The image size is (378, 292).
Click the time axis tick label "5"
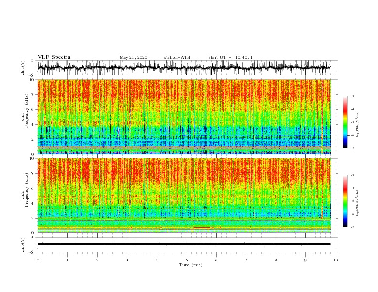pos(187,260)
